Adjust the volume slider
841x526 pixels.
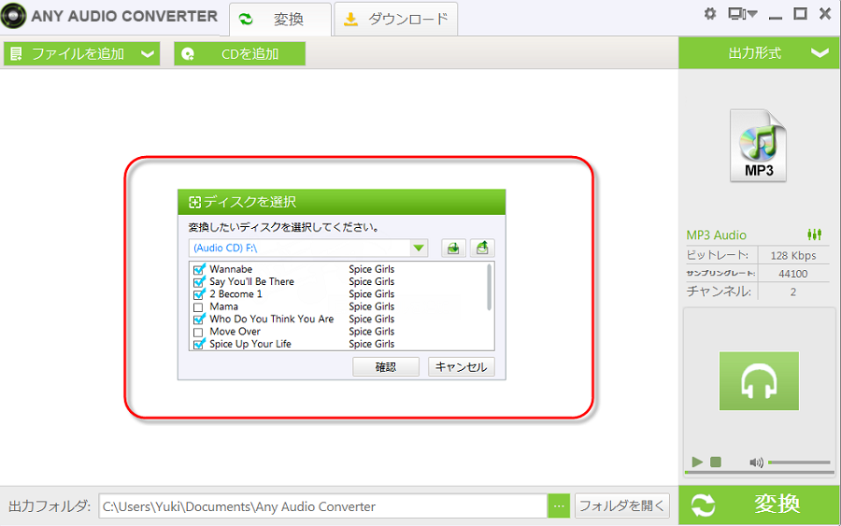(x=799, y=462)
